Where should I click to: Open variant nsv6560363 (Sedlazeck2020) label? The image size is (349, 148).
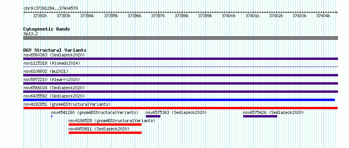(54, 55)
